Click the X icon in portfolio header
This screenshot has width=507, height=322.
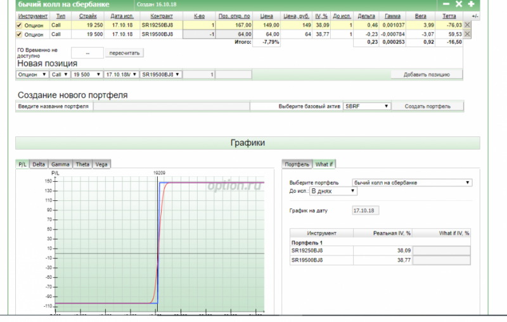click(x=459, y=4)
